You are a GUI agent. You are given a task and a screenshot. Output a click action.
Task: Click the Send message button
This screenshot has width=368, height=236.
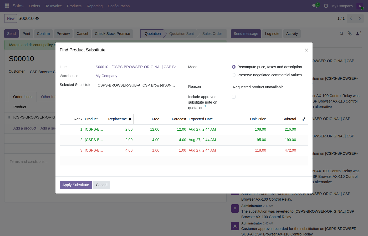(246, 34)
